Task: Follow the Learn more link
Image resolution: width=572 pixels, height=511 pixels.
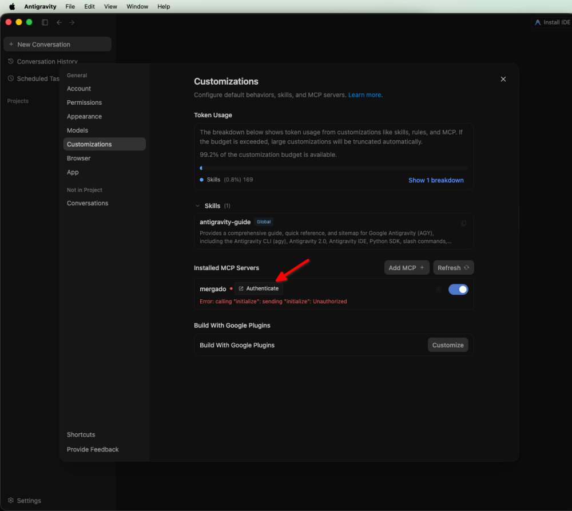Action: coord(365,95)
